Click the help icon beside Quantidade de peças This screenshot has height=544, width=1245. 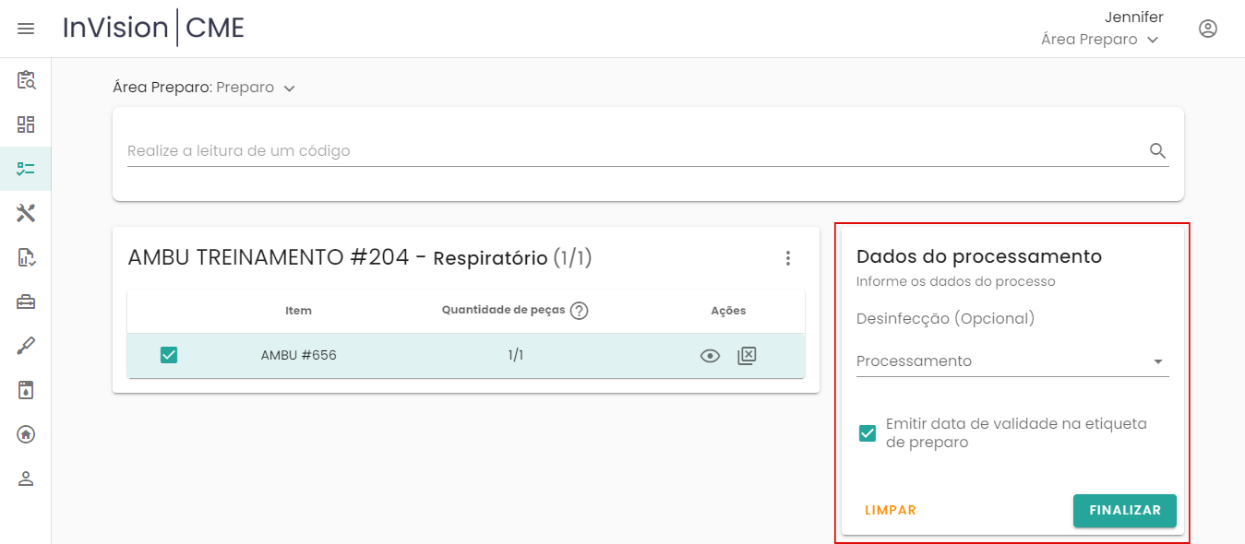[579, 311]
